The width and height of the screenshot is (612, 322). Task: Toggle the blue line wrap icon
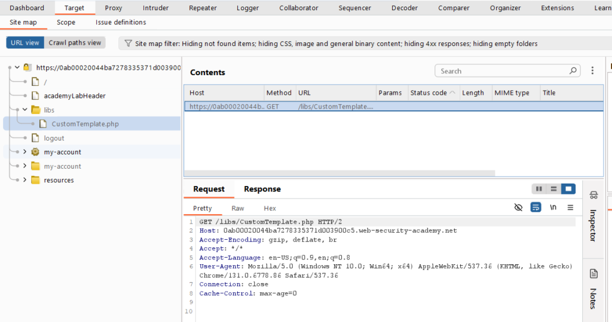click(x=536, y=208)
